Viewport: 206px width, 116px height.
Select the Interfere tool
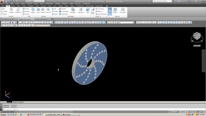point(62,9)
